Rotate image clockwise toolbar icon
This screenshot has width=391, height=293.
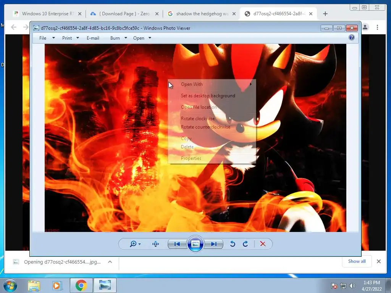click(x=246, y=244)
